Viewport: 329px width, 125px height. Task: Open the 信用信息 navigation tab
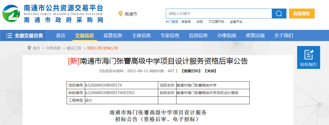(x=198, y=36)
